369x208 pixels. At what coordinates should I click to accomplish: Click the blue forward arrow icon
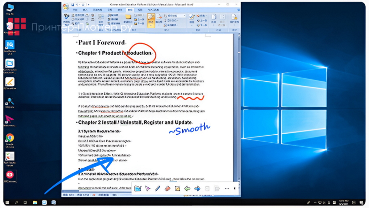point(197,188)
